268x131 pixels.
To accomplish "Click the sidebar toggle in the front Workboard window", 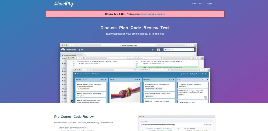I will point(90,70).
